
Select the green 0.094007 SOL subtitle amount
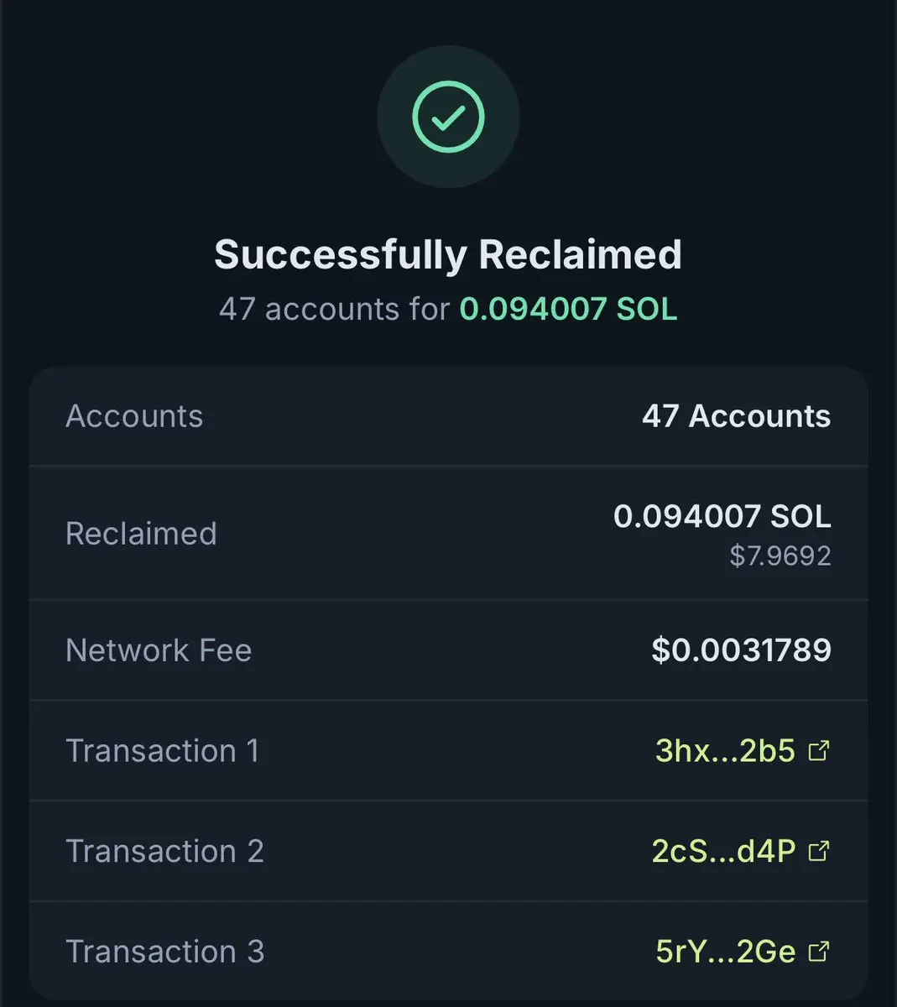click(x=568, y=309)
